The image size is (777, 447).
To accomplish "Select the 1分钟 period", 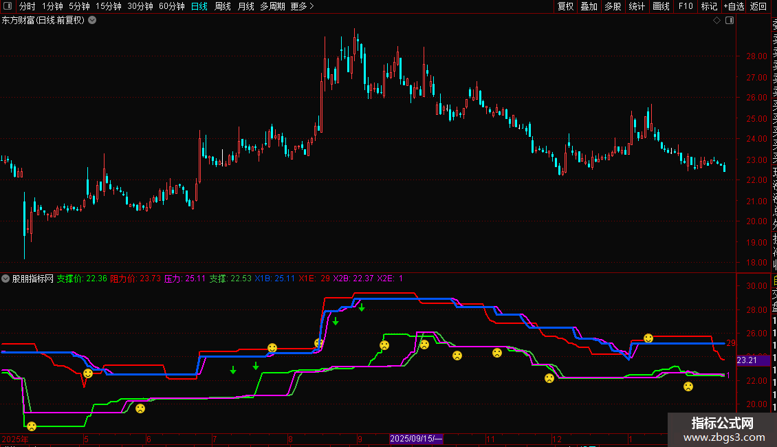I will pos(52,6).
